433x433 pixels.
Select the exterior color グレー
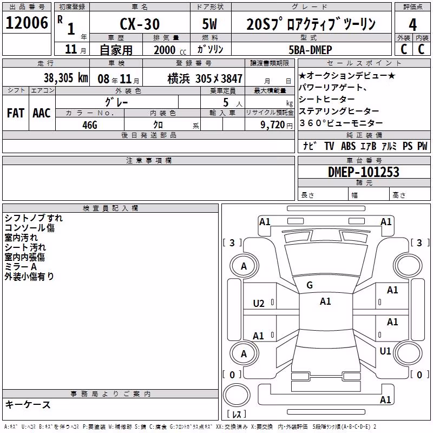pyautogui.click(x=116, y=102)
